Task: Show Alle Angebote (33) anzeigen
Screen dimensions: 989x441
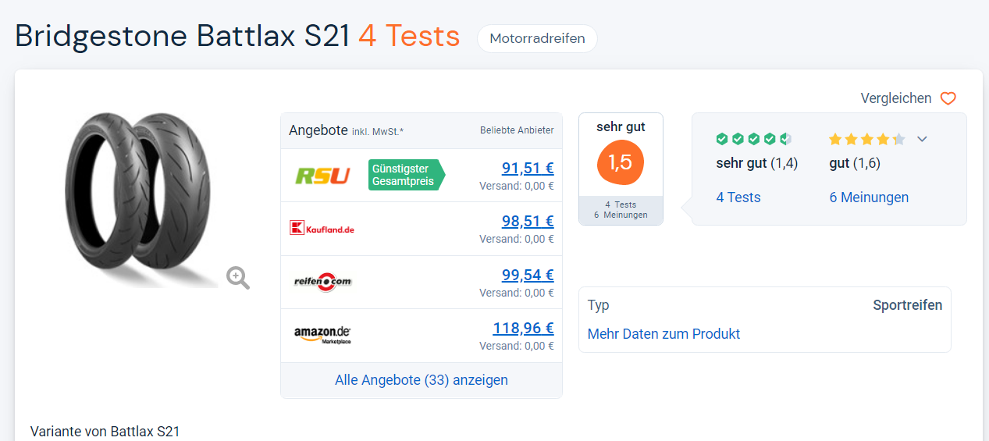Action: (x=422, y=380)
